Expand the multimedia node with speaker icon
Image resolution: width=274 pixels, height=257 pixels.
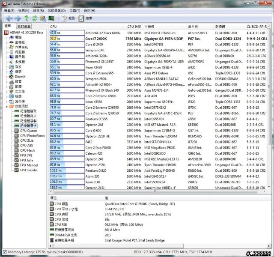coord(7,62)
